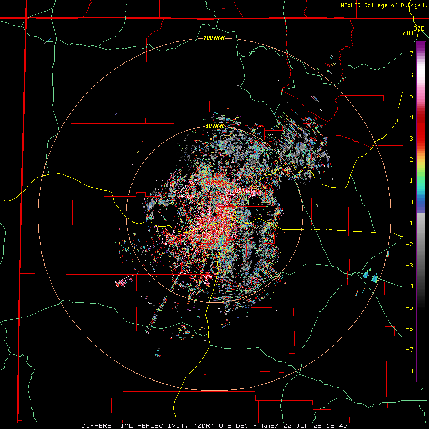Click the ZDR color bar legend
This screenshot has height=429, width=429.
421,212
